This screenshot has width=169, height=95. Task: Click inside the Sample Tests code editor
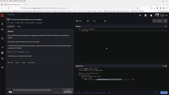pos(121,78)
